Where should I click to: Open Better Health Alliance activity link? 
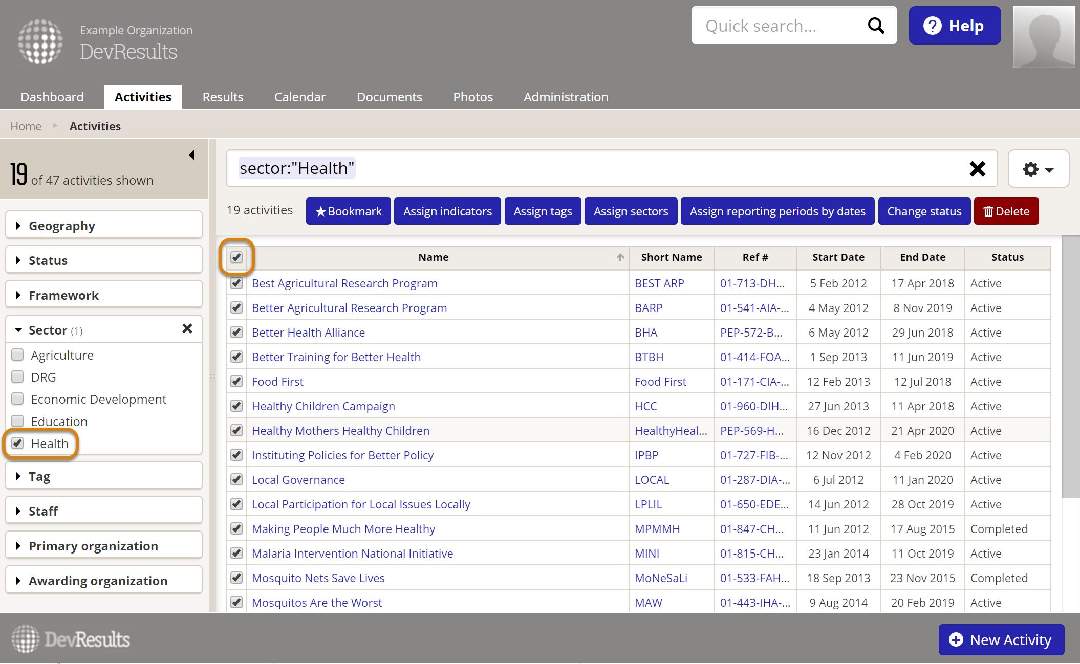click(x=308, y=333)
